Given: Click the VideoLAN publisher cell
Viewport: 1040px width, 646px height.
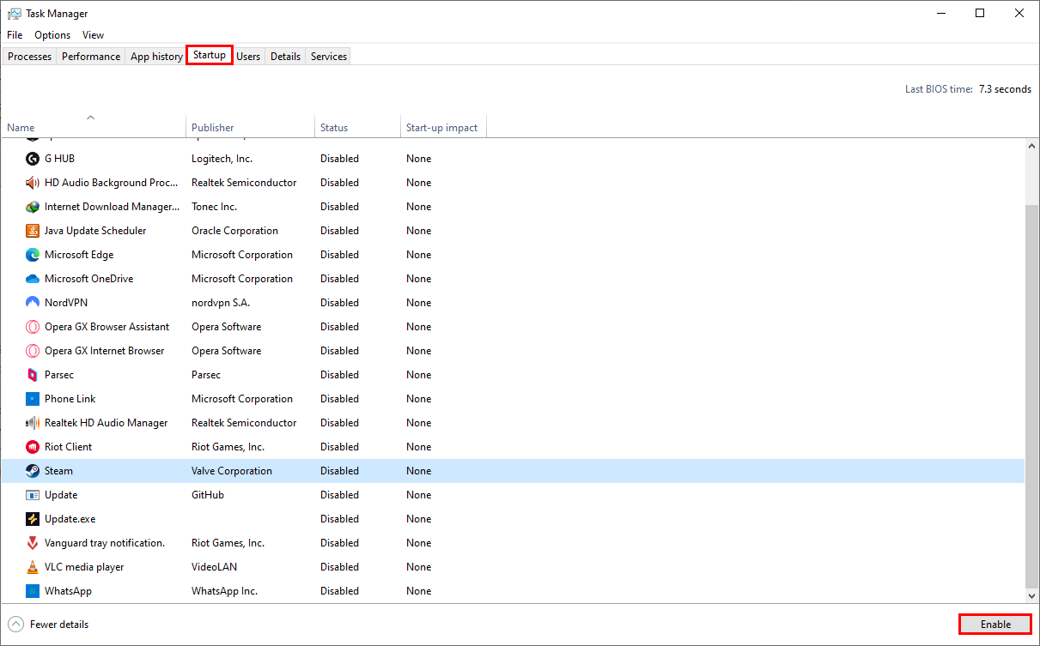Looking at the screenshot, I should [x=214, y=567].
